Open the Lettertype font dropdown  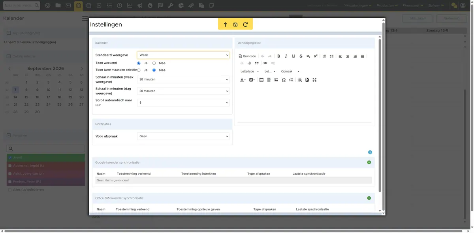[x=250, y=71]
